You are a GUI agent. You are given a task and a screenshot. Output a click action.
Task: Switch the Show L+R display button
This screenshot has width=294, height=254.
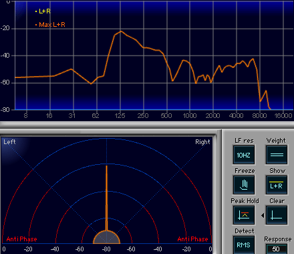tap(277, 185)
